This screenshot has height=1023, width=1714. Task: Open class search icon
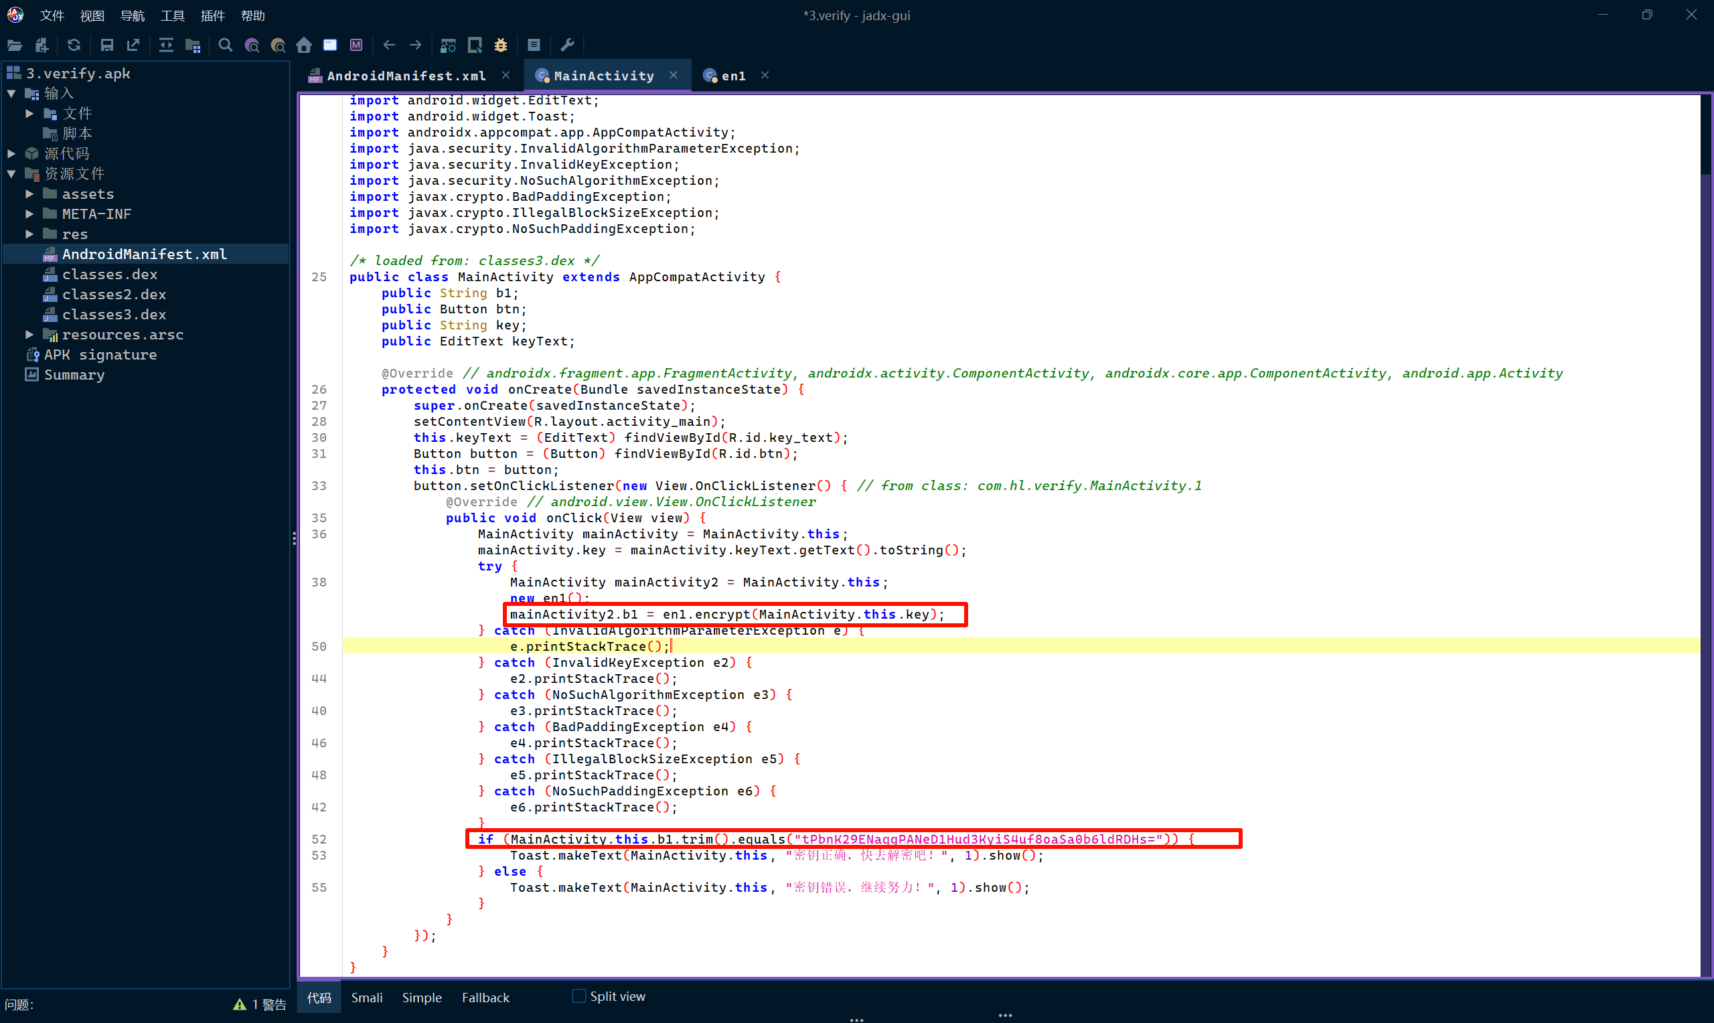click(x=252, y=46)
